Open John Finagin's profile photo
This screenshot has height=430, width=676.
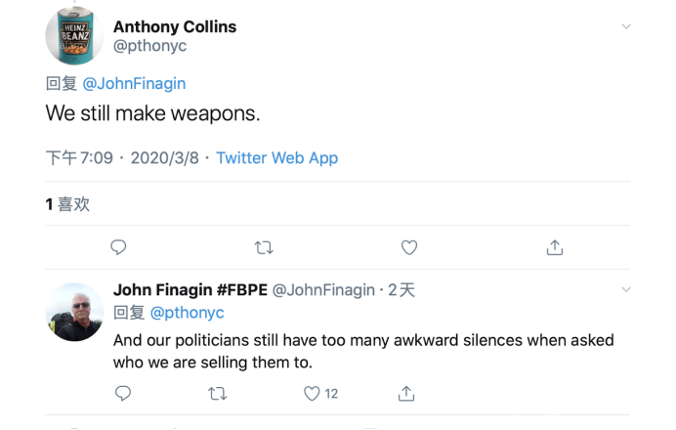(74, 312)
